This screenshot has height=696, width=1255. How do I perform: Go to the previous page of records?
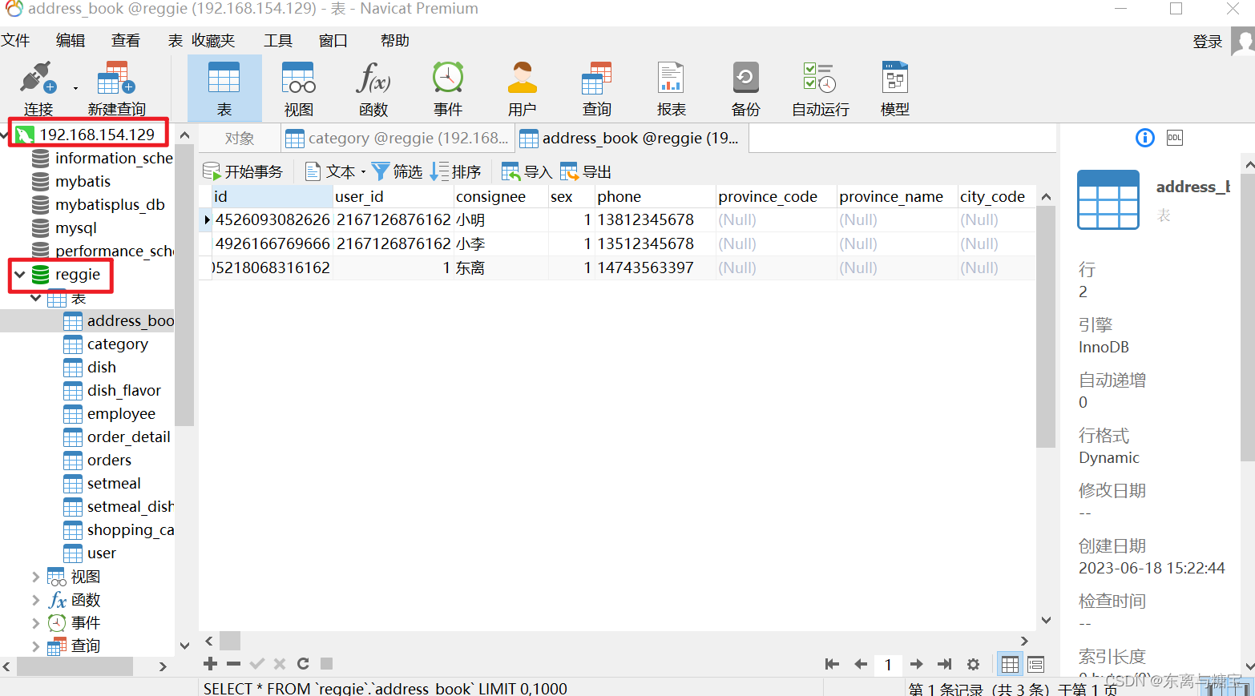tap(861, 664)
